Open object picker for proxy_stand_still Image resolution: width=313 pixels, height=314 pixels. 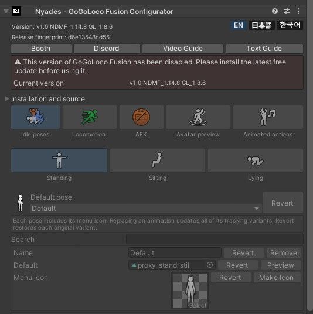tap(210, 265)
